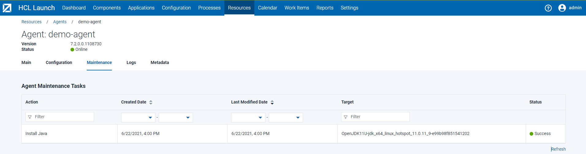Open the Dashboard menu item
The image size is (586, 154).
click(x=74, y=8)
